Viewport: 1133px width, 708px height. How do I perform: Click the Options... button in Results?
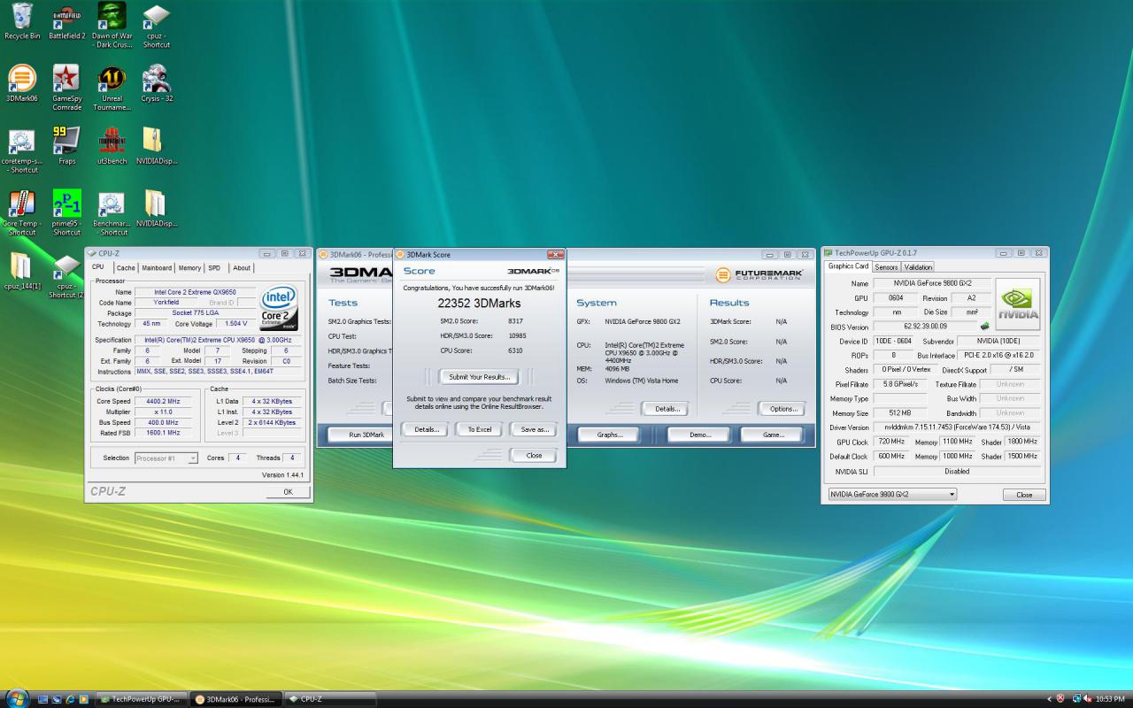782,409
